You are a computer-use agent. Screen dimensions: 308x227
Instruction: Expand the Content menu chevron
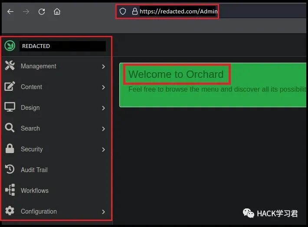[104, 87]
